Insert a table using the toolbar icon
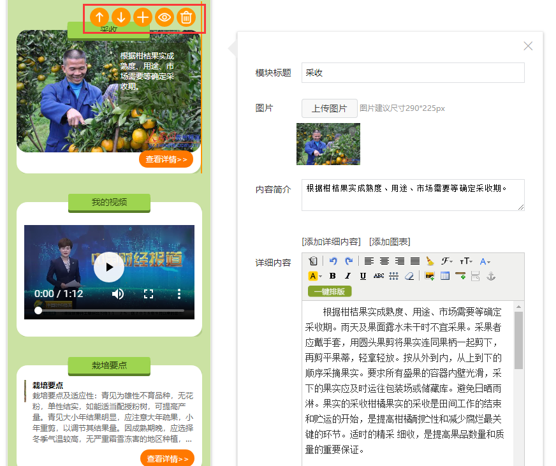 point(445,276)
